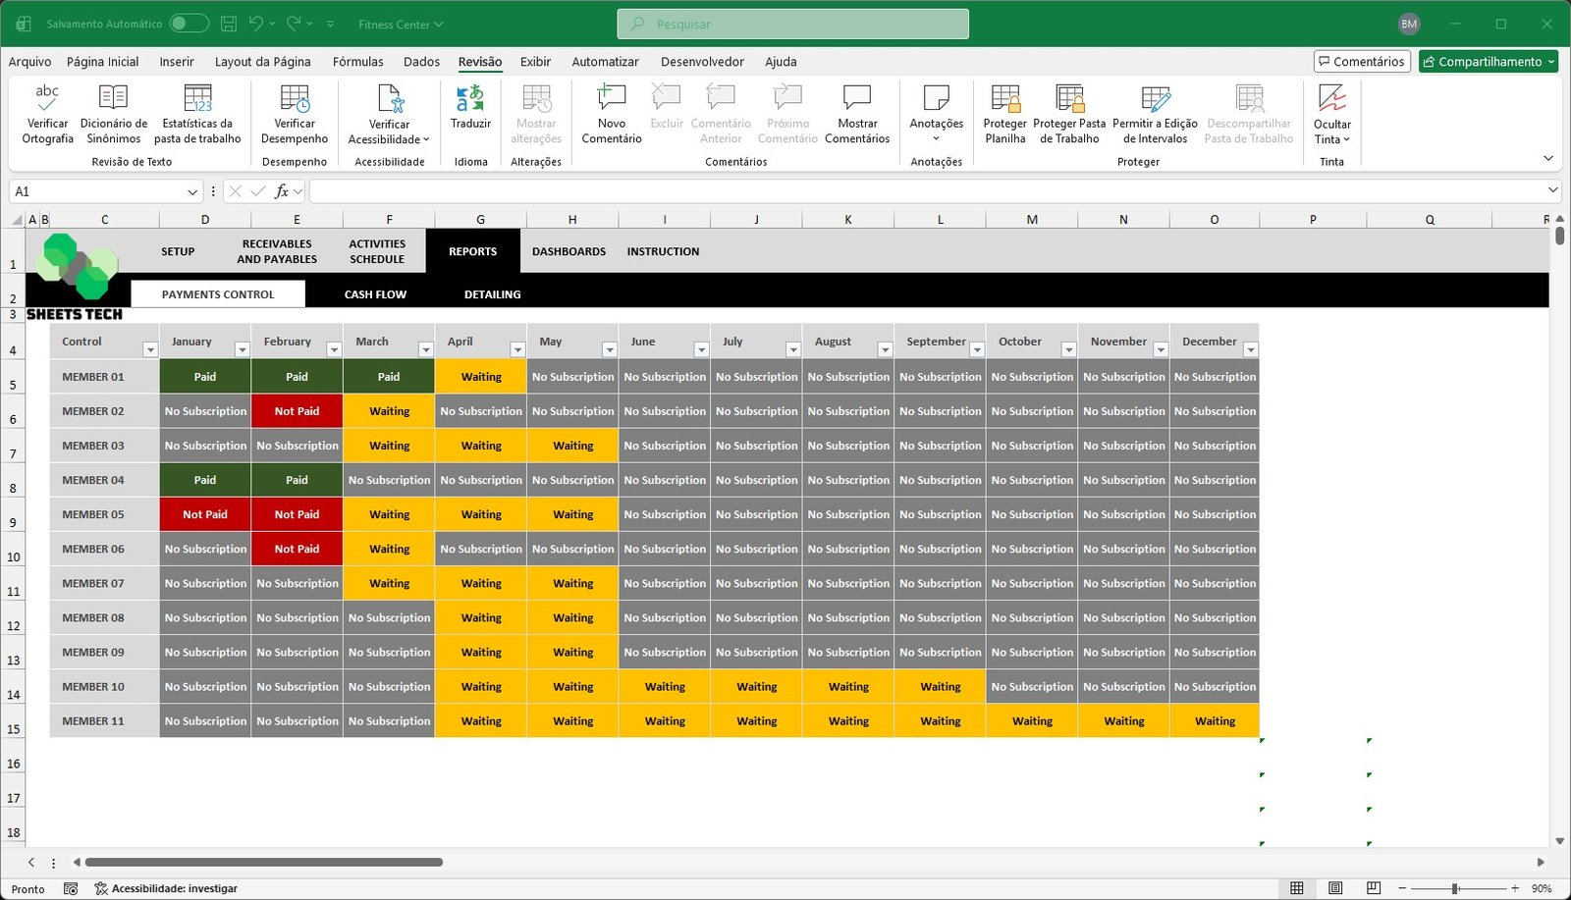
Task: Switch to Page Layout view in status bar
Action: (x=1335, y=888)
